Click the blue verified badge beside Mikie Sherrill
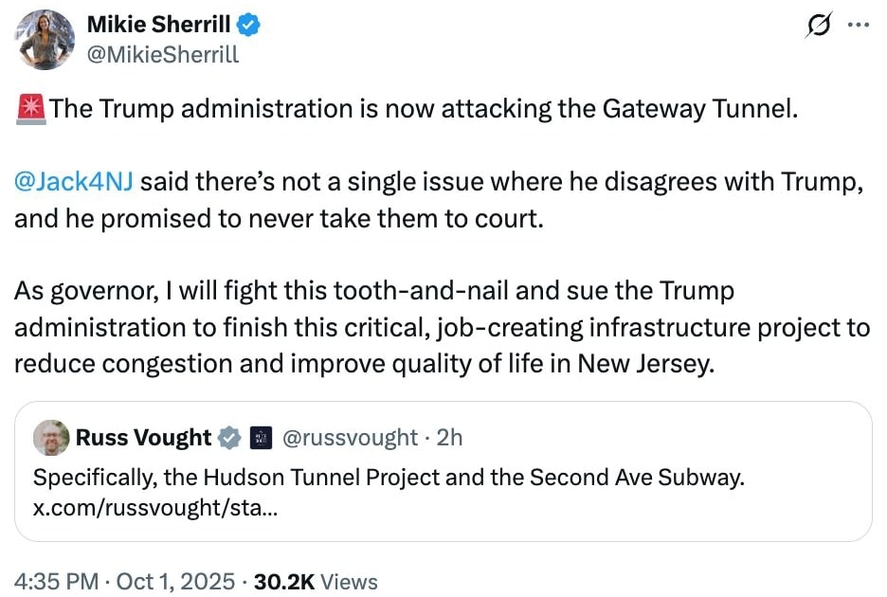The width and height of the screenshot is (887, 597). point(248,27)
